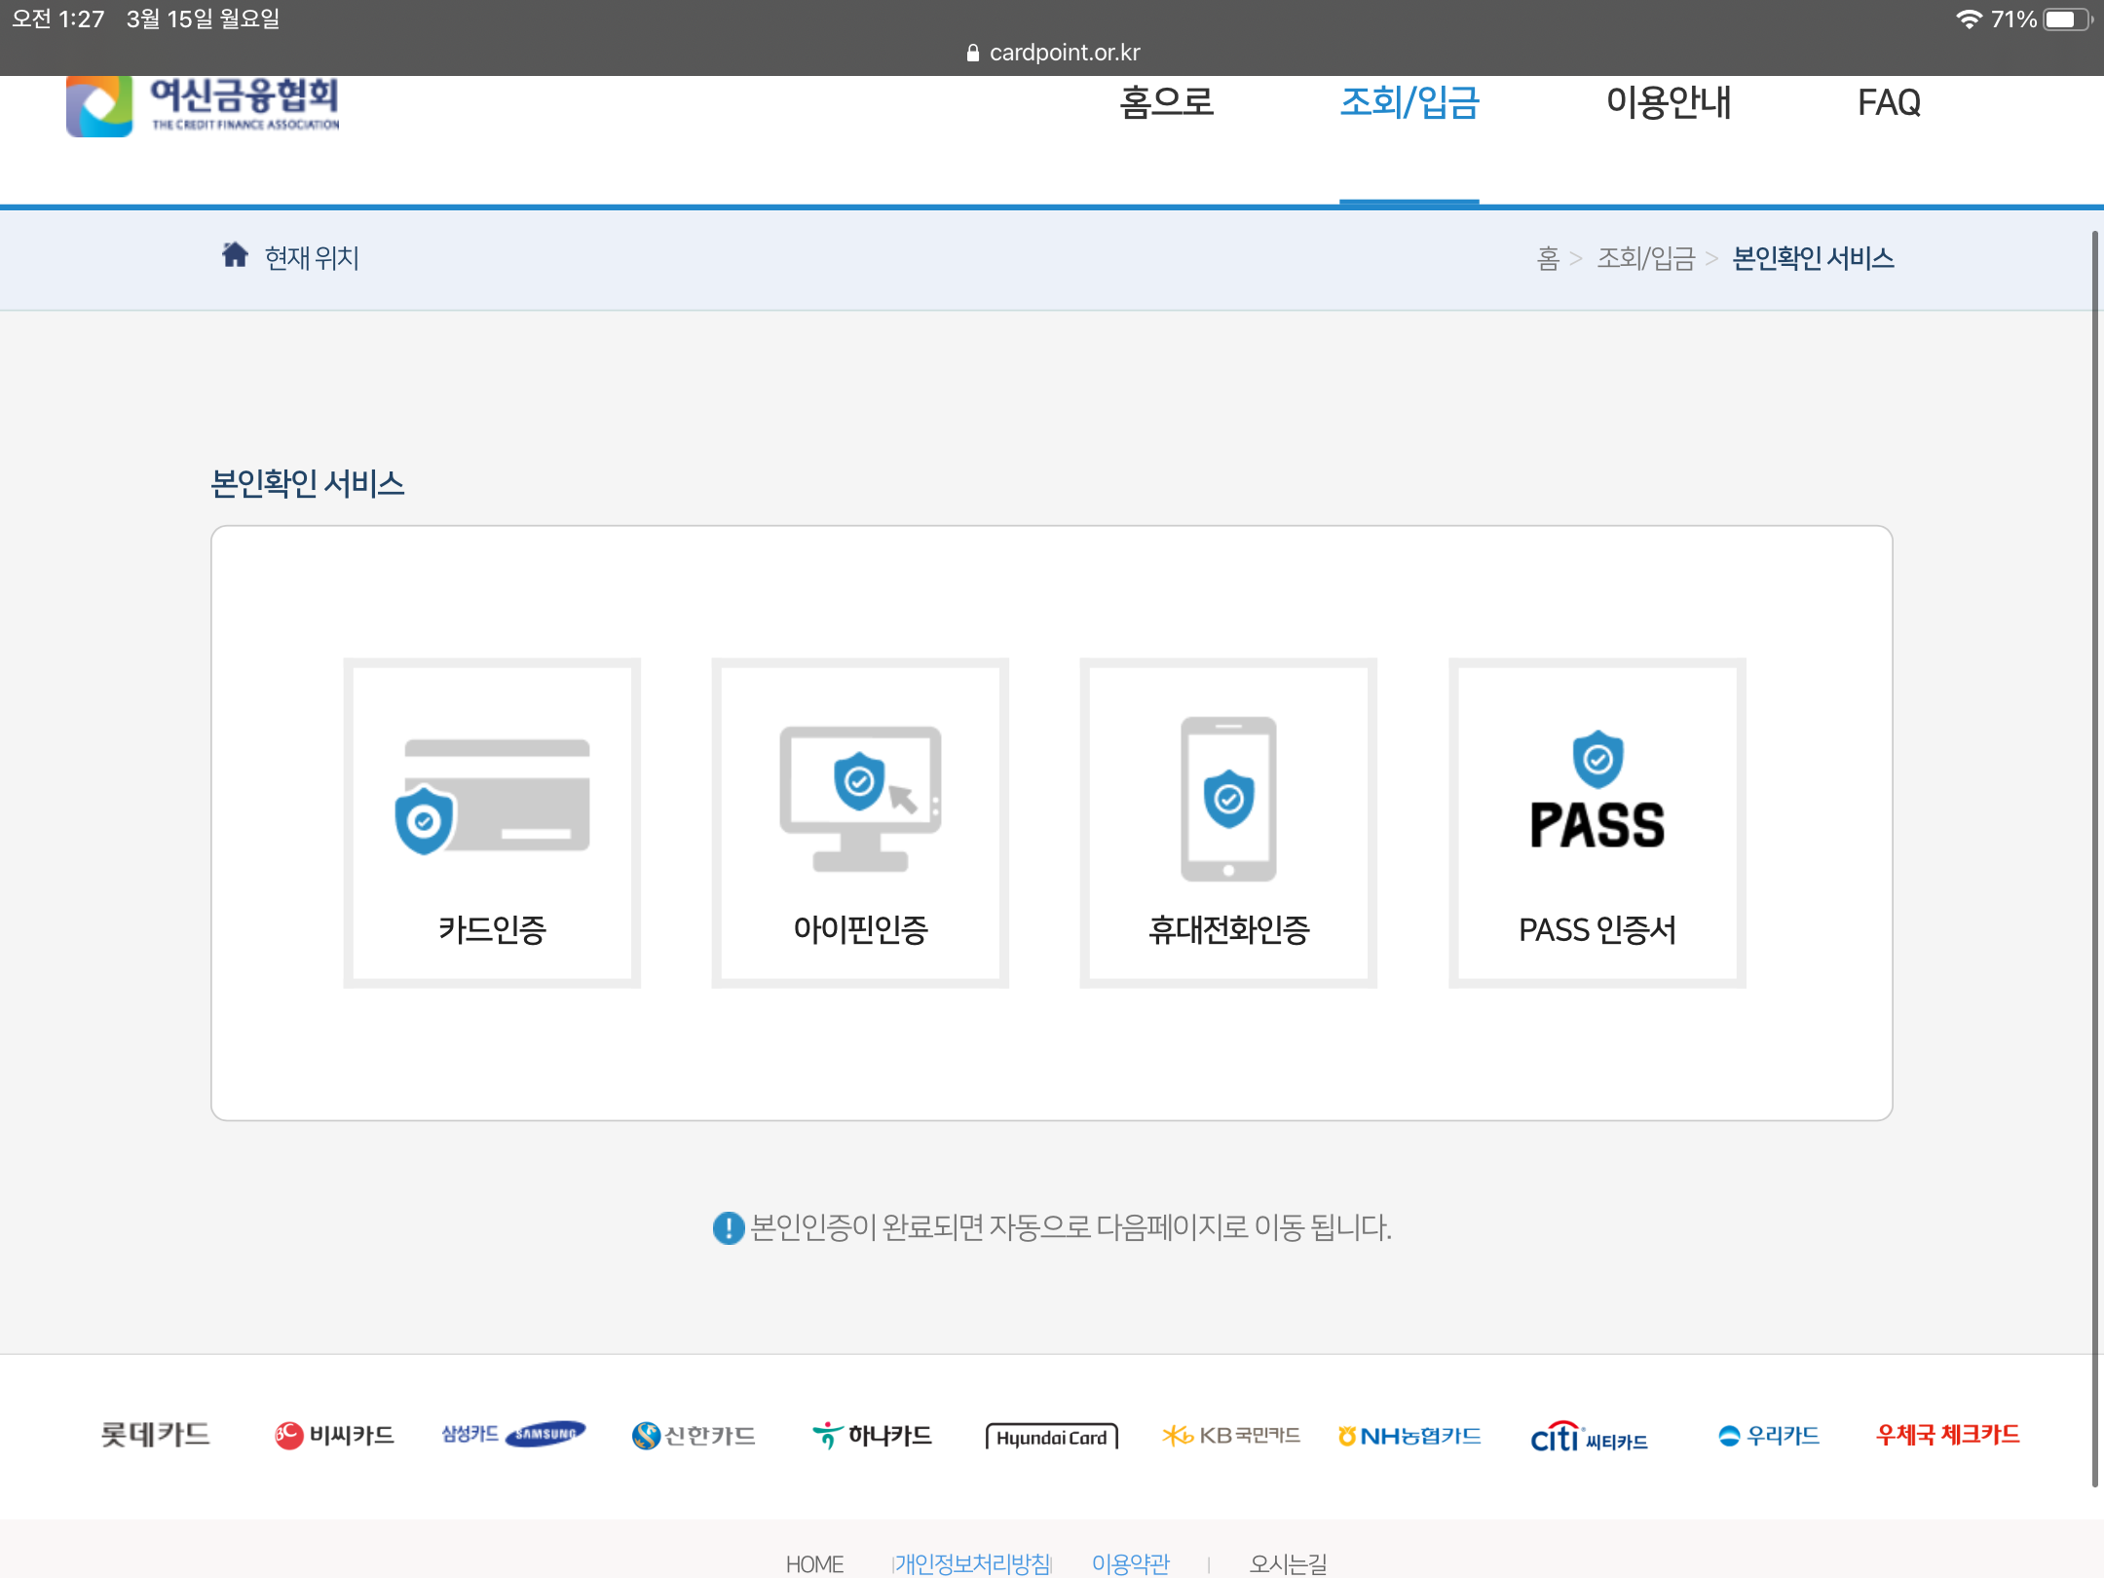Image resolution: width=2104 pixels, height=1578 pixels.
Task: Click 조회/입금 in the breadcrumb path
Action: 1645,258
